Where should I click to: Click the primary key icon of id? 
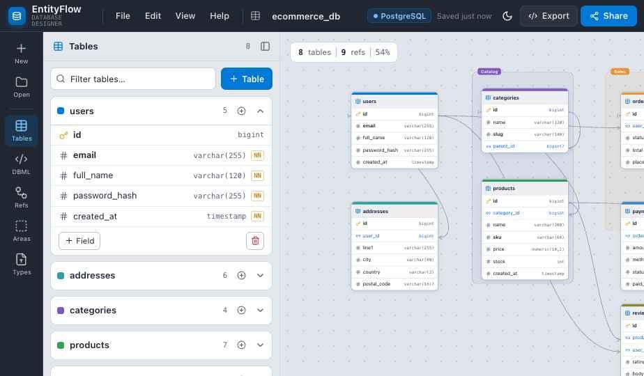coord(63,135)
